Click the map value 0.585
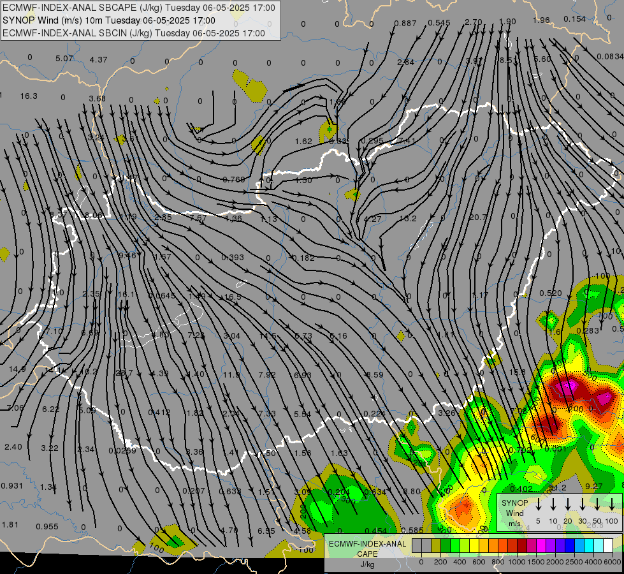Image resolution: width=624 pixels, height=574 pixels. click(412, 530)
